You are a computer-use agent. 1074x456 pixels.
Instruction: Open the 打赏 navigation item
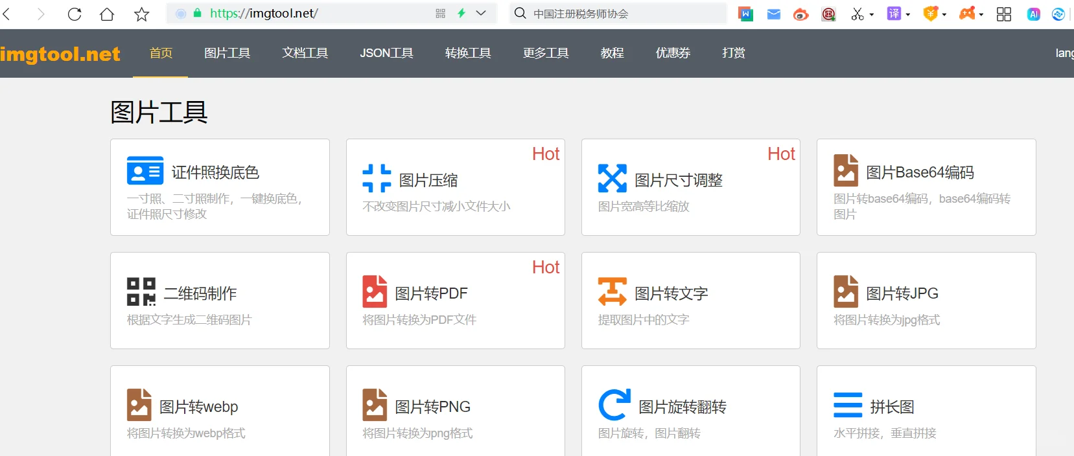click(734, 53)
